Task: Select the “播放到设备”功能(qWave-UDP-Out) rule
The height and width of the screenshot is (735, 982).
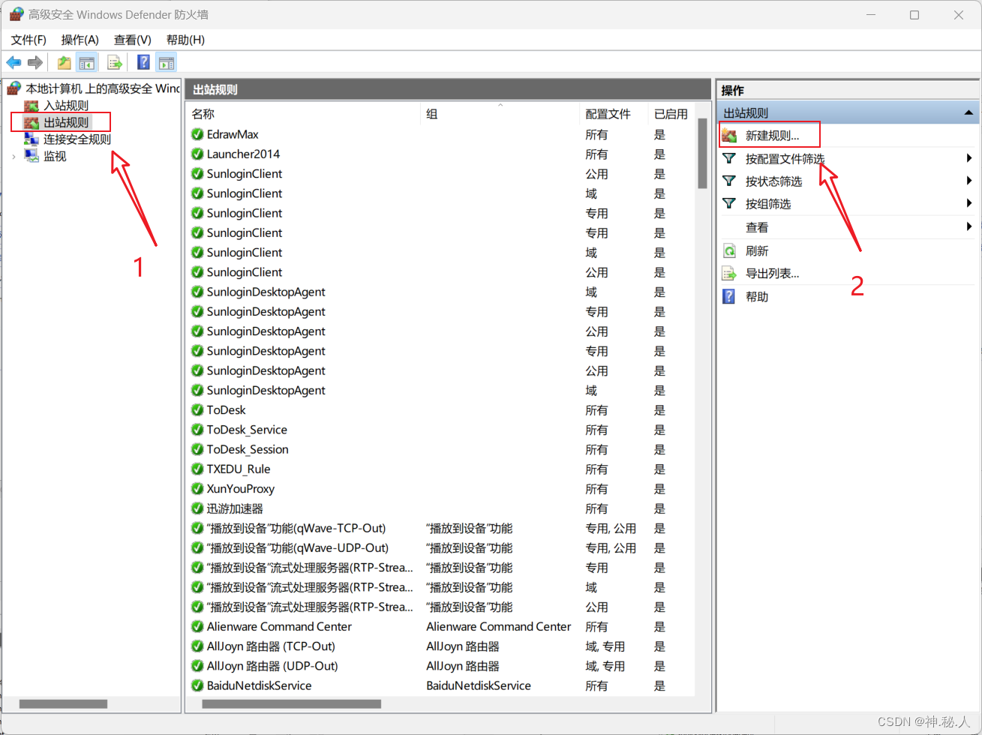Action: click(x=298, y=547)
